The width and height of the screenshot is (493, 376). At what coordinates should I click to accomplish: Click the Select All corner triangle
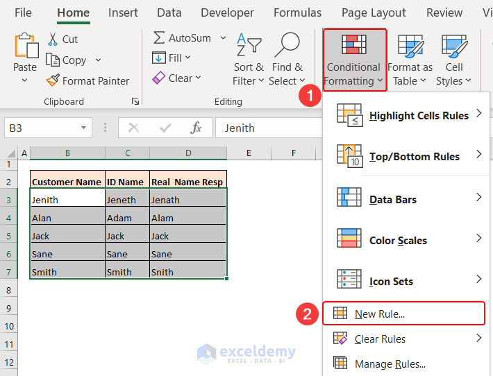pyautogui.click(x=11, y=153)
